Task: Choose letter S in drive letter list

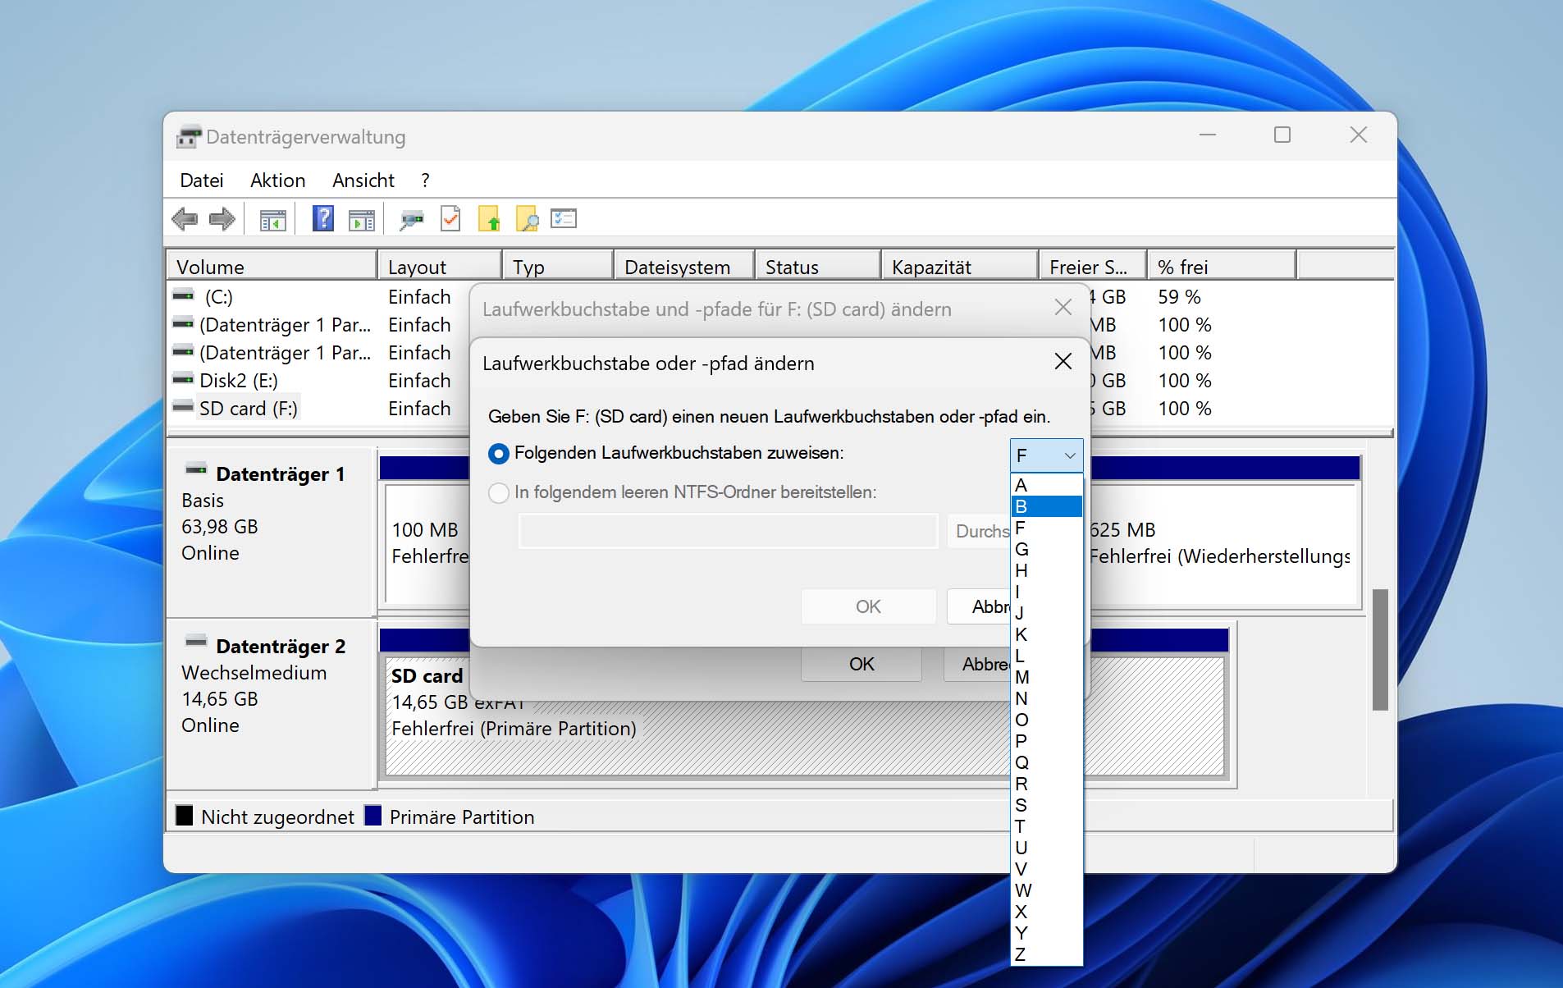Action: (x=1046, y=805)
